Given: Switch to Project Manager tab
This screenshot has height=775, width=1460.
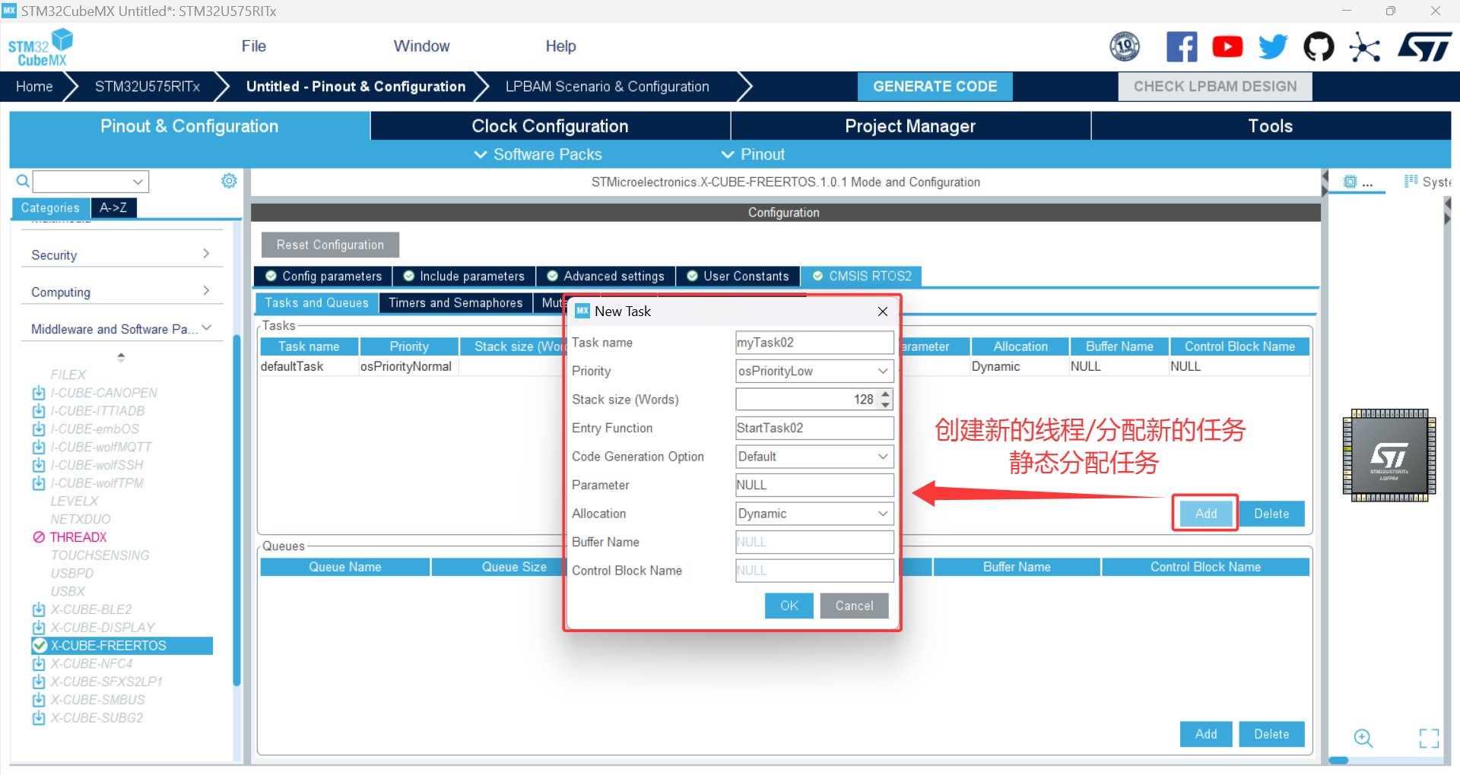Looking at the screenshot, I should (x=910, y=126).
